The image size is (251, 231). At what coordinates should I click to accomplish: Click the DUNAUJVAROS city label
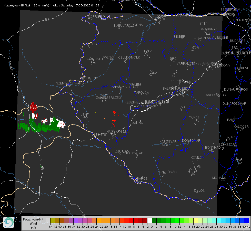(x=236, y=90)
